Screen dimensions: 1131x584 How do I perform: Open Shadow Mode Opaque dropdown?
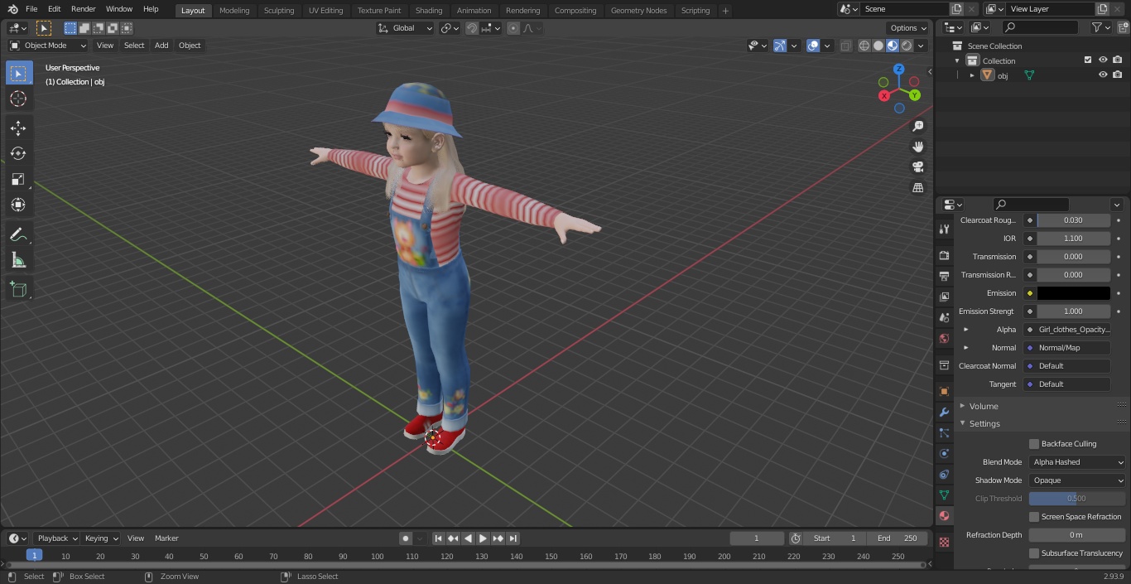(x=1077, y=480)
